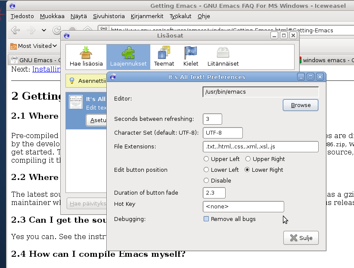Open the Most Visited bookmarks folder

click(34, 46)
